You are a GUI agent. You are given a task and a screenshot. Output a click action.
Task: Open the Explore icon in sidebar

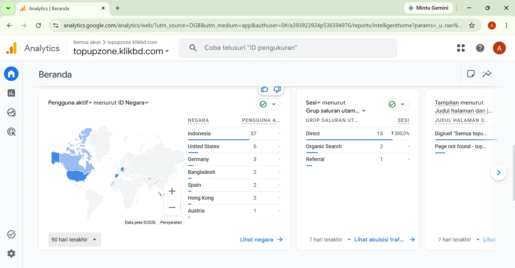point(11,112)
